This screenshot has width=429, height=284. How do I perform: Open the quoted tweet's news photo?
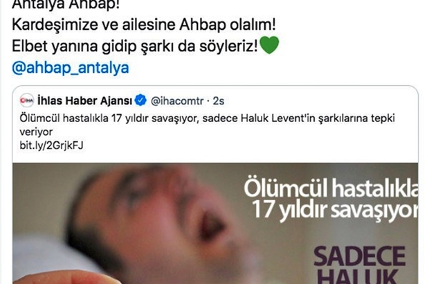[215, 223]
